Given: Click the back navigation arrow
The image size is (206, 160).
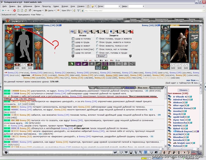Looking at the screenshot, I should point(3,10).
